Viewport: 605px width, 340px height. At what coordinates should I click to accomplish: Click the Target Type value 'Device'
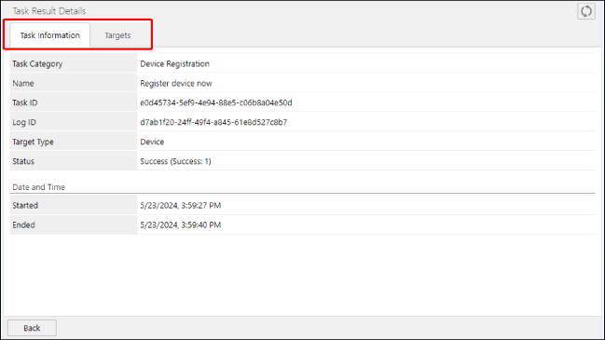click(x=152, y=142)
